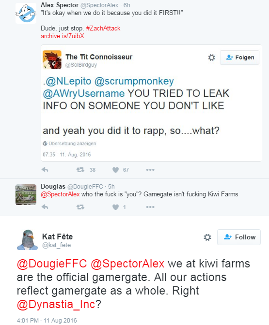Open gear menu on The Tit Connoisseur's embedded tweet
269x325 pixels.
[212, 58]
